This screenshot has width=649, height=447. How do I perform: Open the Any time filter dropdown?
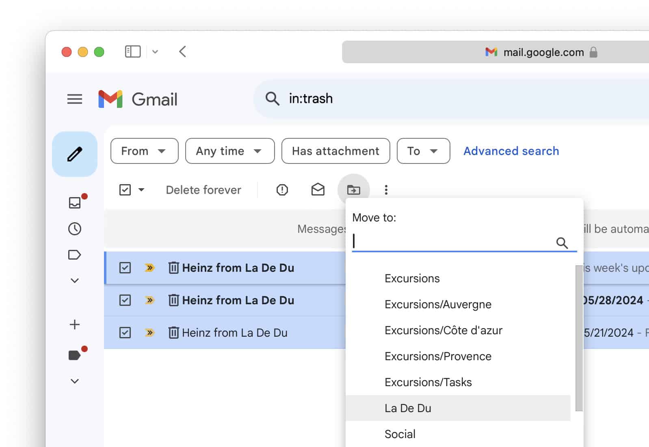click(230, 151)
